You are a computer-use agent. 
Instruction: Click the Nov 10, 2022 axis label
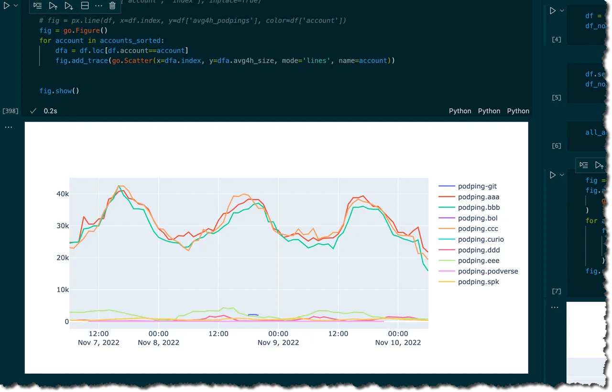coord(398,342)
